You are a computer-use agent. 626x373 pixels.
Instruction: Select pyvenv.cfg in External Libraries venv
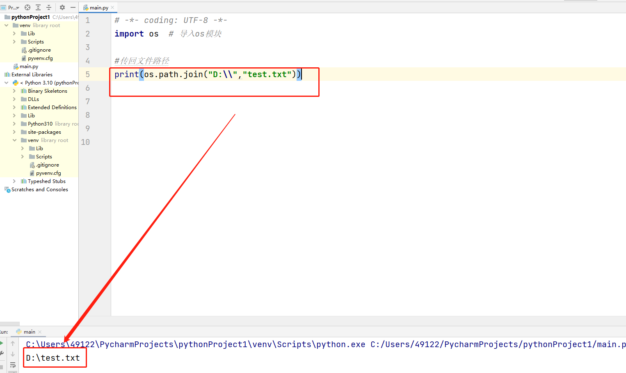(48, 173)
